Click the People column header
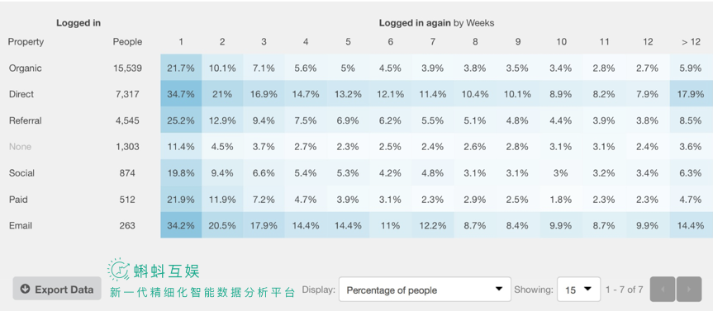The height and width of the screenshot is (311, 713). [x=127, y=42]
